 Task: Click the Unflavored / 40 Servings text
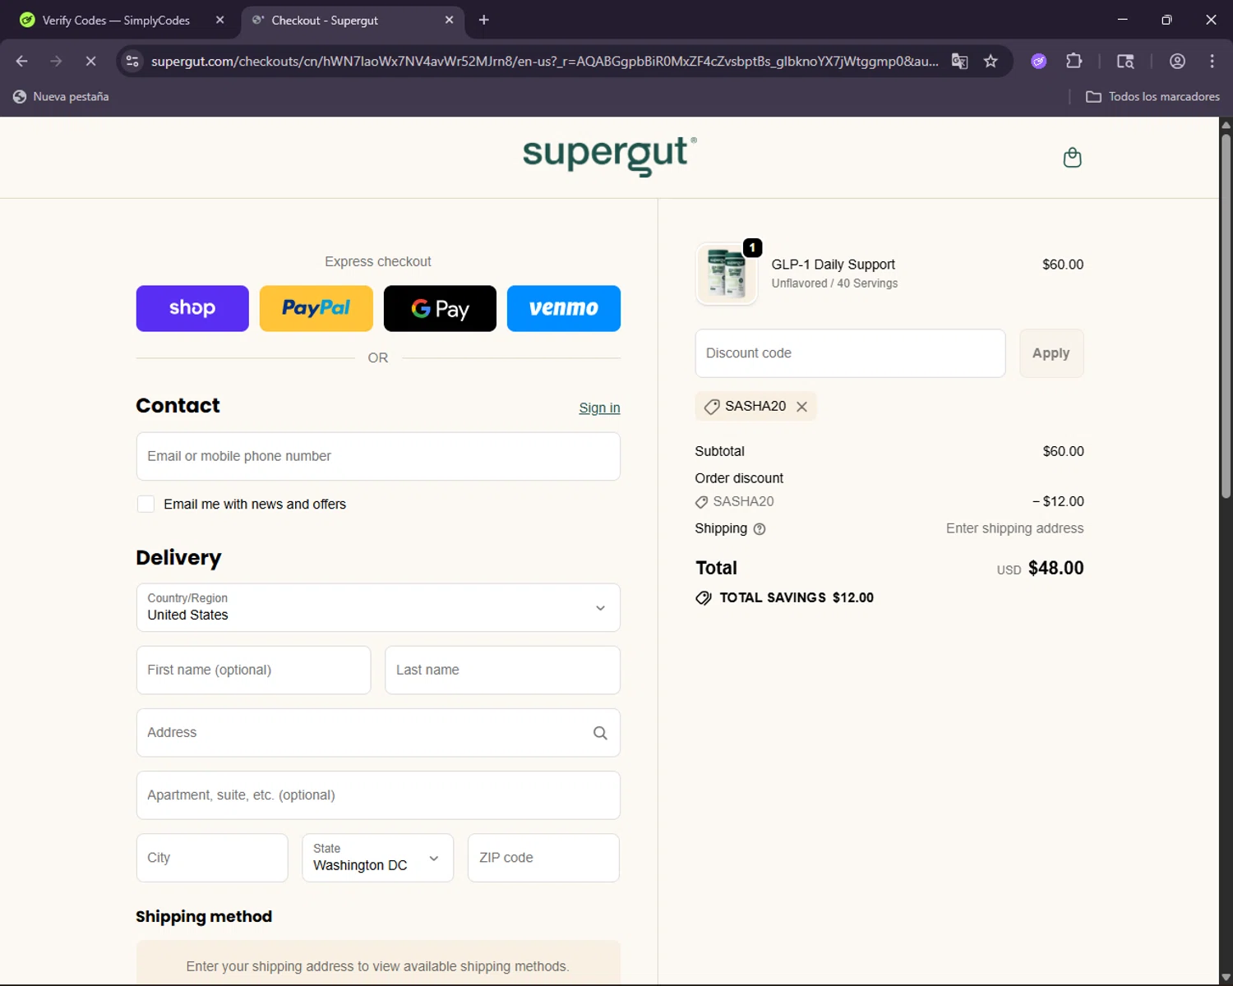(x=834, y=283)
